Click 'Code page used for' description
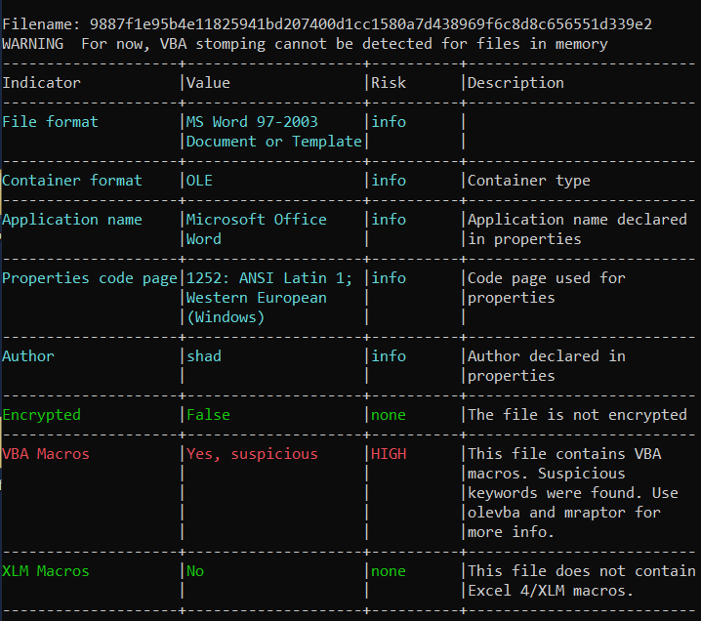701x621 pixels. (x=547, y=278)
